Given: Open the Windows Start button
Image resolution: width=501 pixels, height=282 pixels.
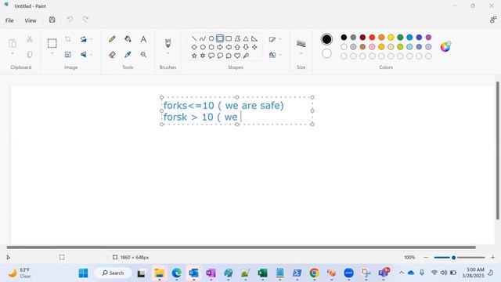Looking at the screenshot, I should click(x=84, y=273).
